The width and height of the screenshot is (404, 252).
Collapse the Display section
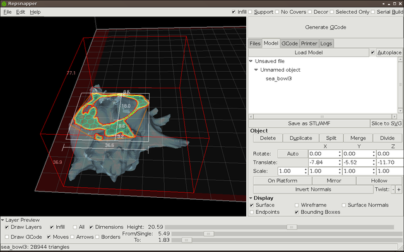251,197
